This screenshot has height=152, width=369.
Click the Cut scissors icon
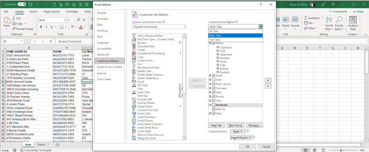coord(14,18)
